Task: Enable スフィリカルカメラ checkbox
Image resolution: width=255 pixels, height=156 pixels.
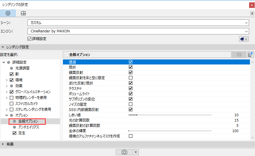Action: click(12, 104)
